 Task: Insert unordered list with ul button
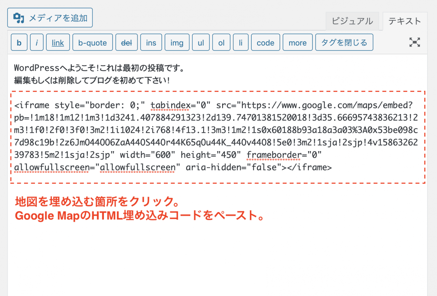[201, 42]
